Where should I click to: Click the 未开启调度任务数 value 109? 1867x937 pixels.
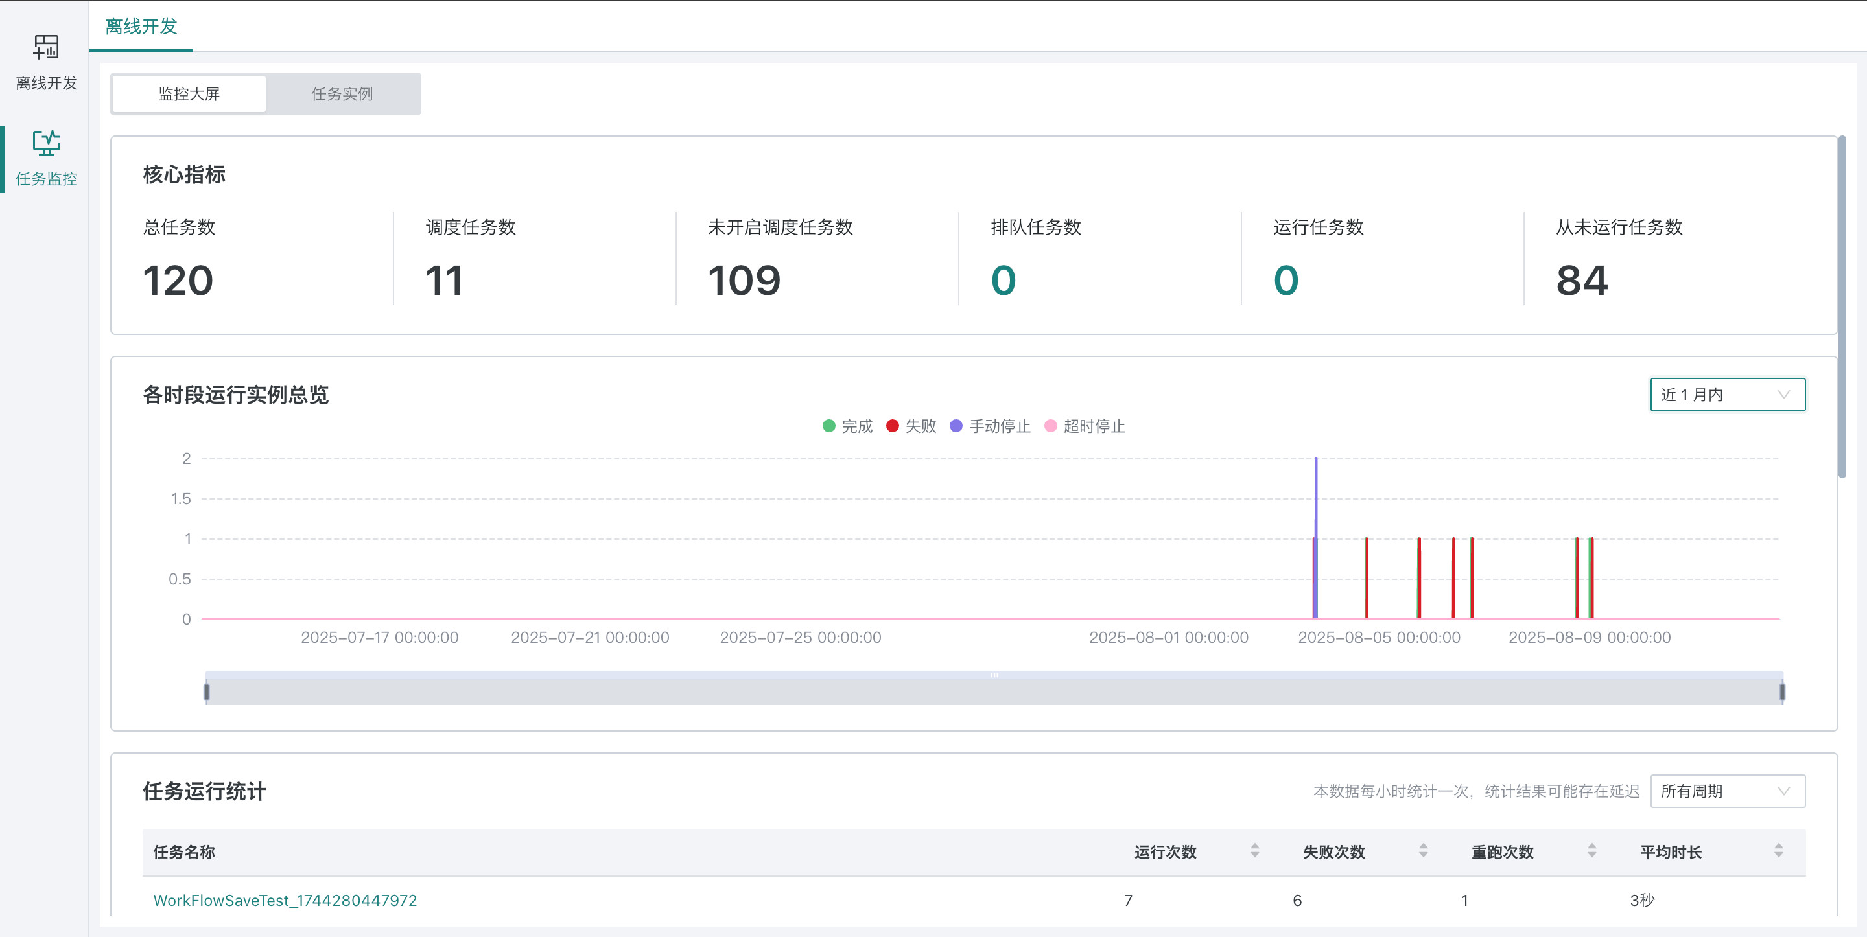(x=744, y=281)
